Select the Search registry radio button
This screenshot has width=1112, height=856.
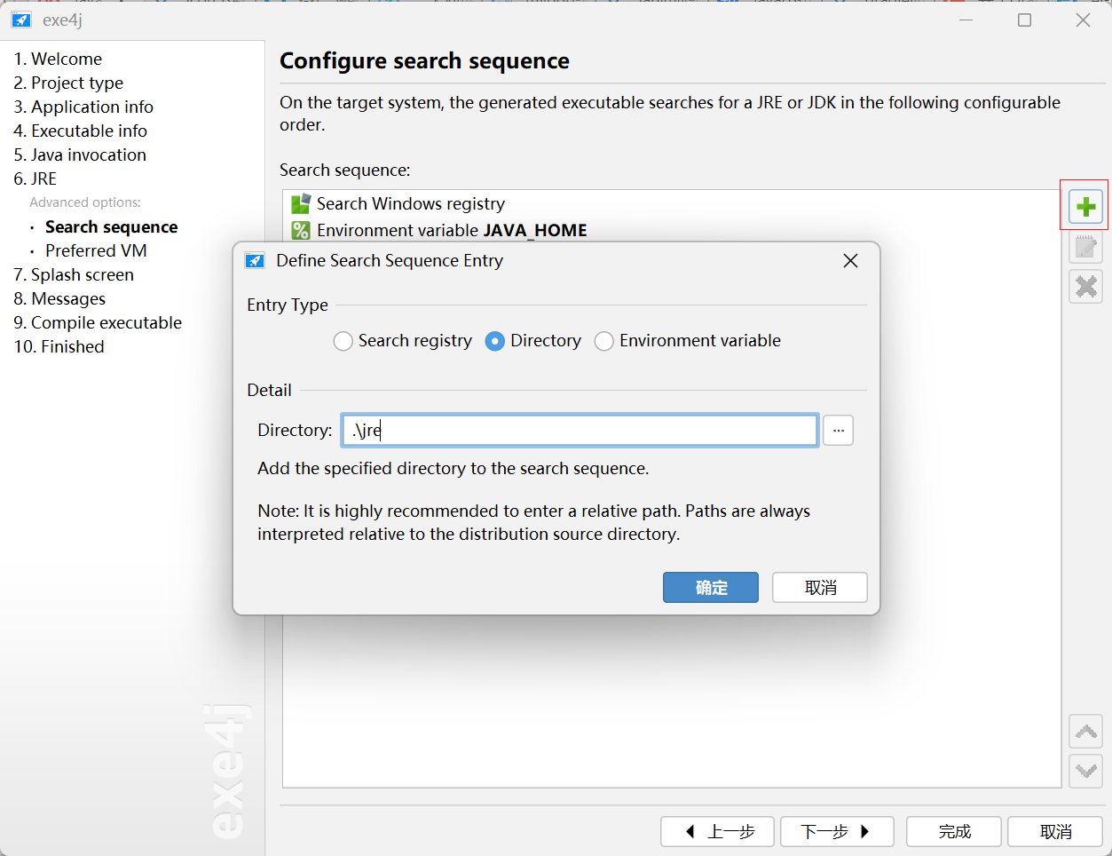343,341
